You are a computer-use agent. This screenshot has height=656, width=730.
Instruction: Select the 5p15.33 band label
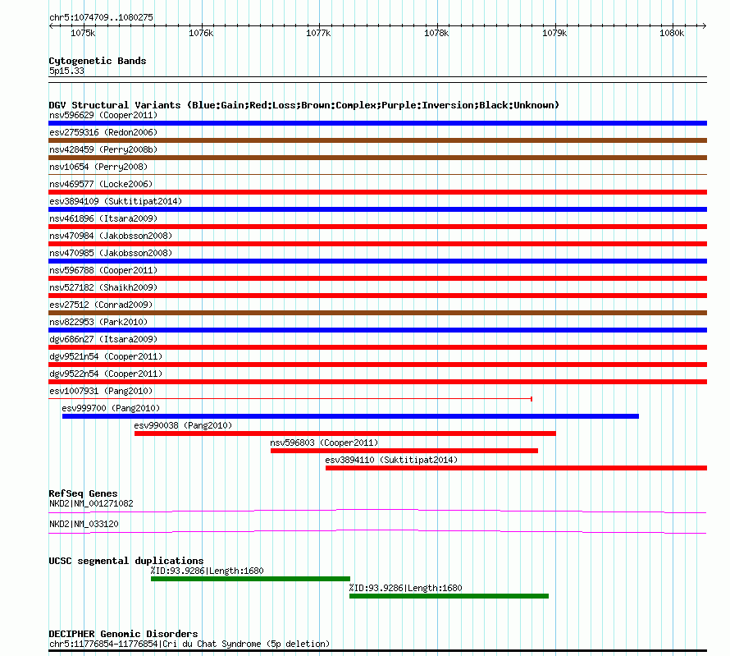pyautogui.click(x=66, y=71)
